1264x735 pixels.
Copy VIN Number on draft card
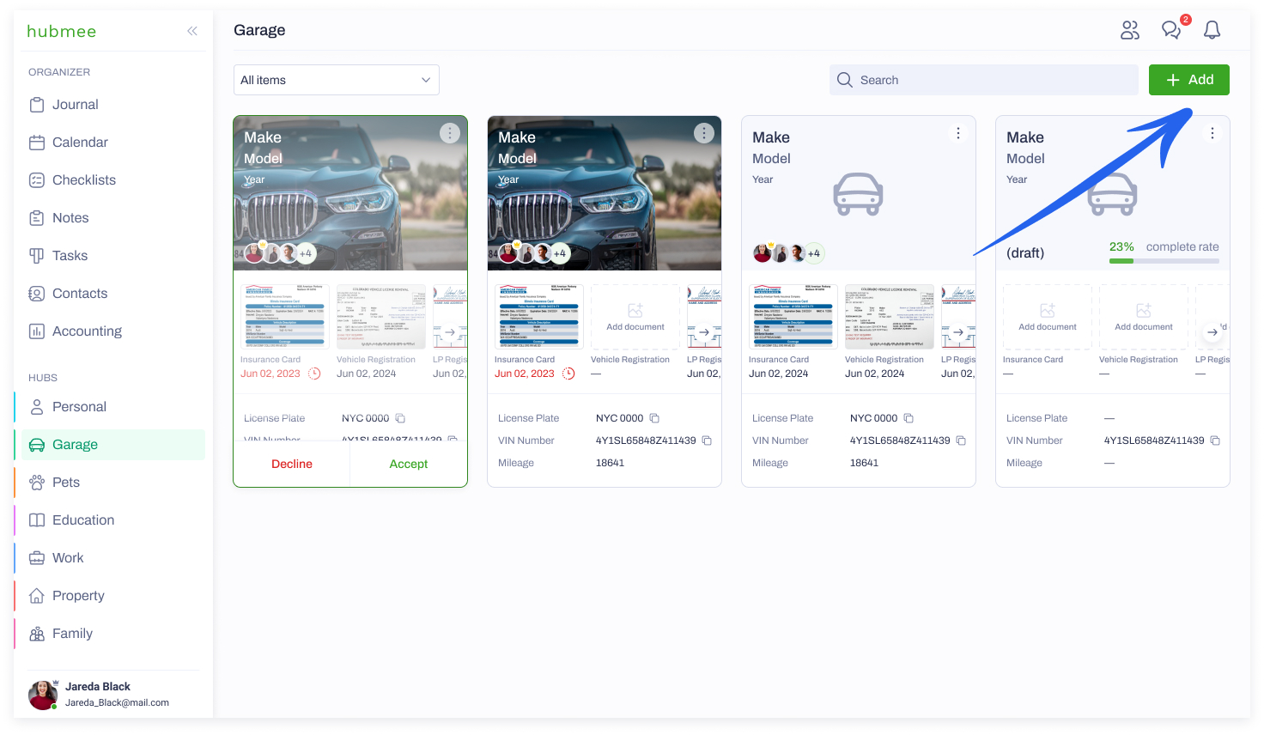click(1216, 440)
